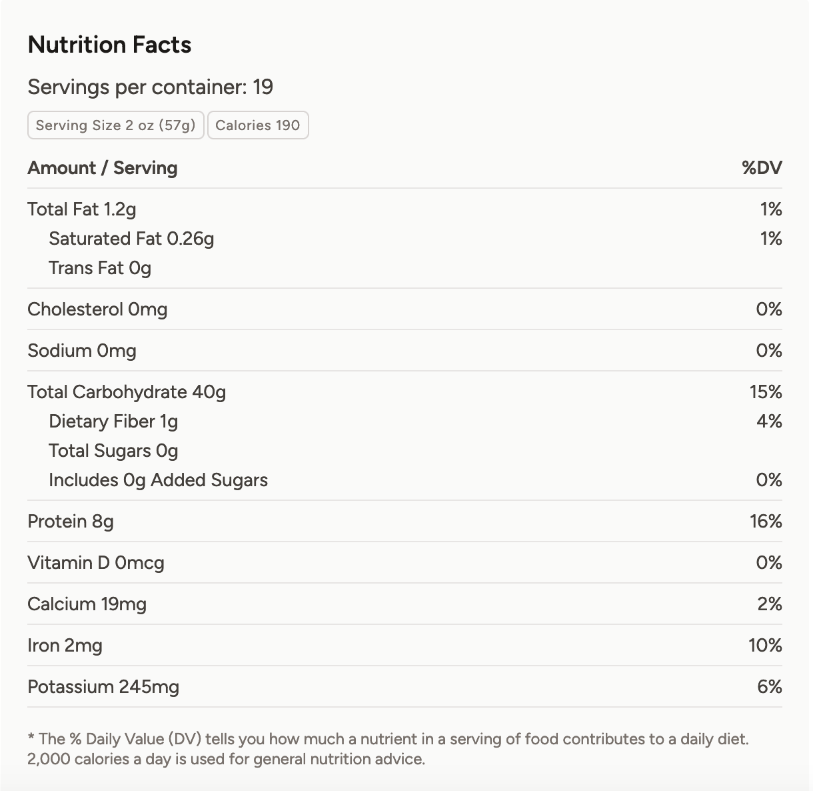
Task: Click the Protein 8g row label
Action: point(71,522)
